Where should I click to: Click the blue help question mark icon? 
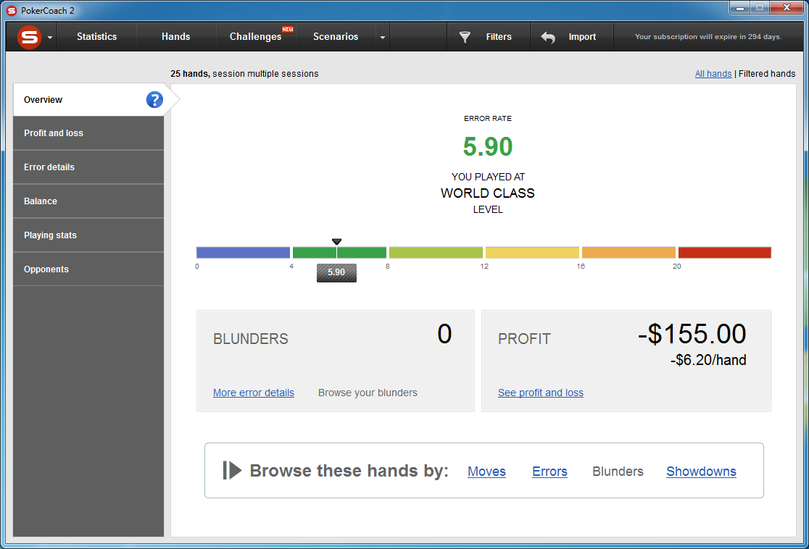[154, 99]
